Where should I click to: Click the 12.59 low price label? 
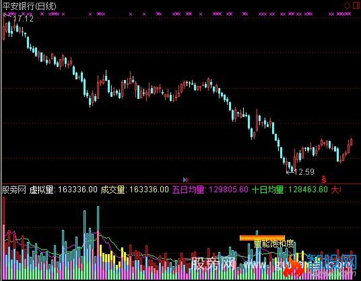(x=304, y=171)
